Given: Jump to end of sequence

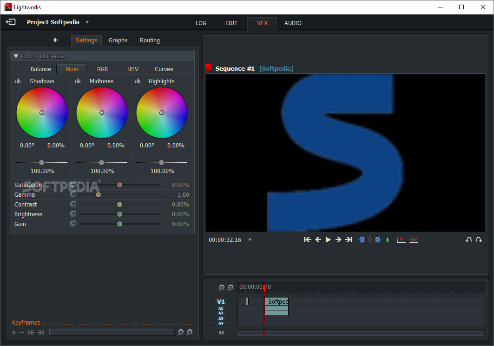Looking at the screenshot, I should click(x=349, y=240).
